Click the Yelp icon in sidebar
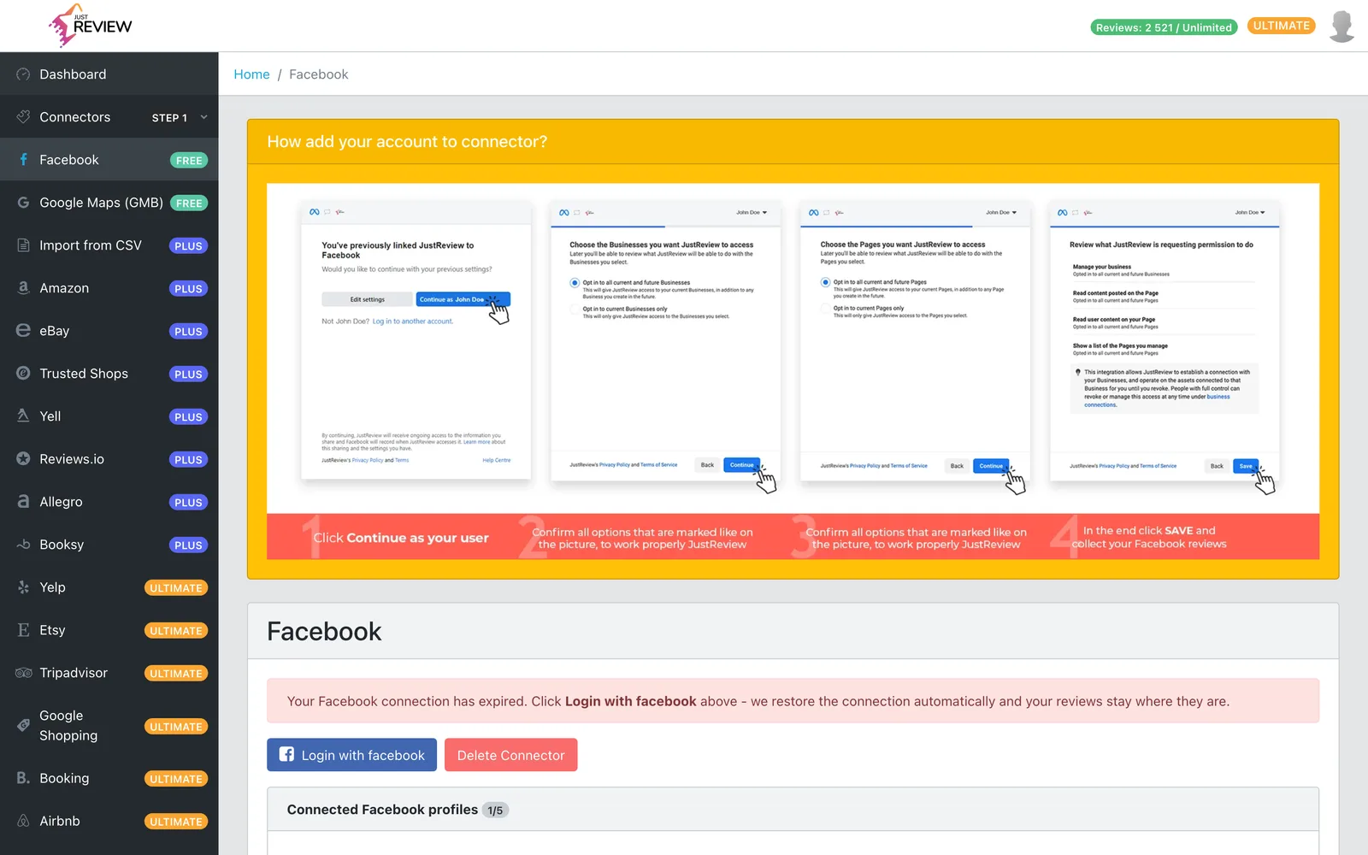Viewport: 1368px width, 855px height. pyautogui.click(x=23, y=587)
